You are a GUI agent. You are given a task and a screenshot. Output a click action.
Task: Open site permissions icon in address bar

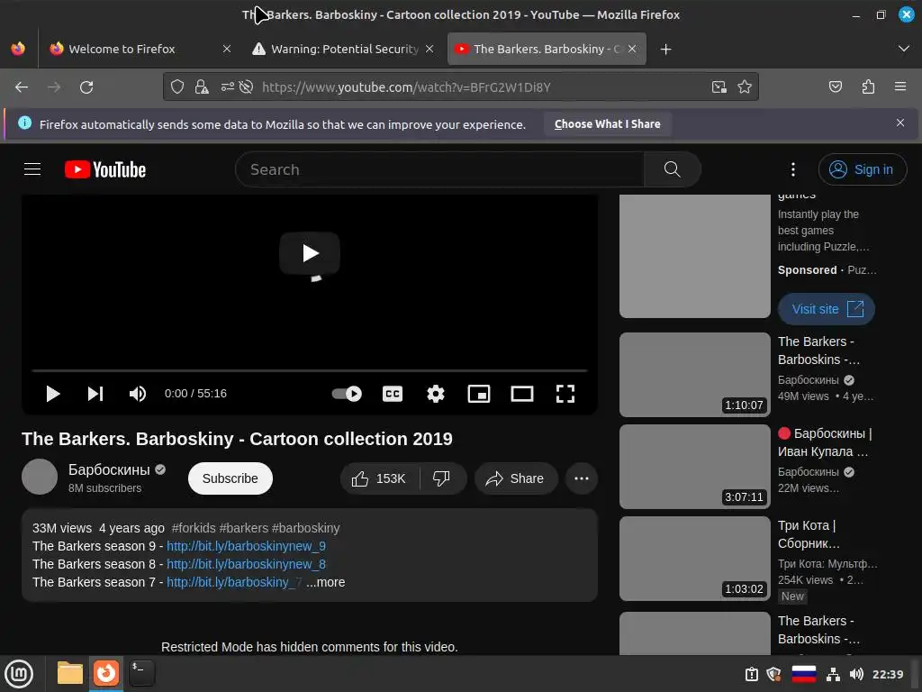pos(227,87)
